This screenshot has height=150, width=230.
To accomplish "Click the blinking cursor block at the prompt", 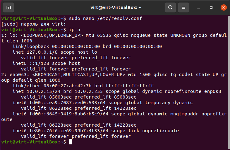I will 71,142.
